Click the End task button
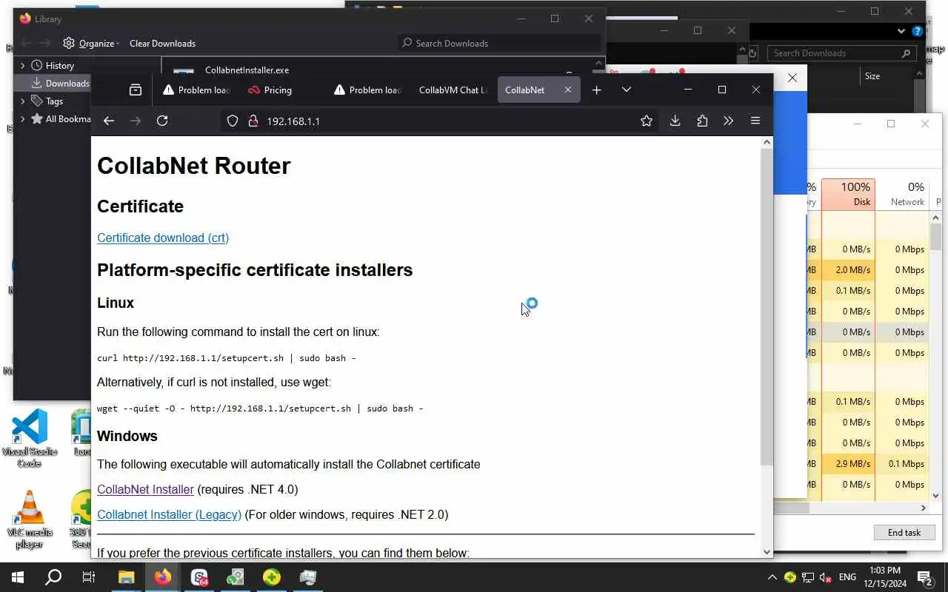This screenshot has width=948, height=592. point(904,532)
